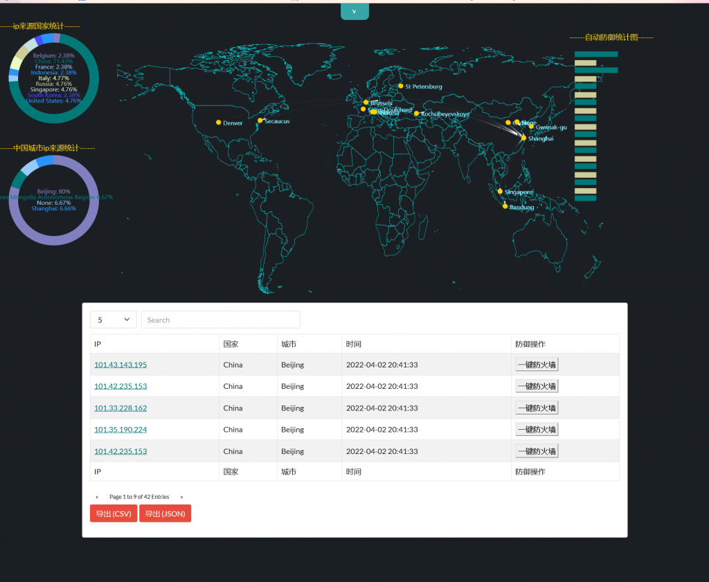The image size is (709, 582).
Task: Select the Denver map marker dot
Action: click(x=218, y=122)
